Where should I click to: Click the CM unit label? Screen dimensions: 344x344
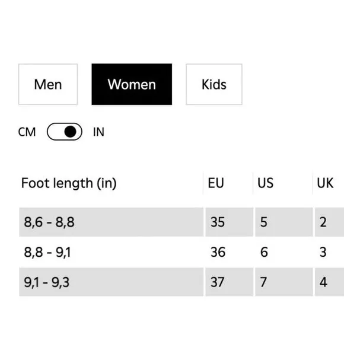[27, 132]
